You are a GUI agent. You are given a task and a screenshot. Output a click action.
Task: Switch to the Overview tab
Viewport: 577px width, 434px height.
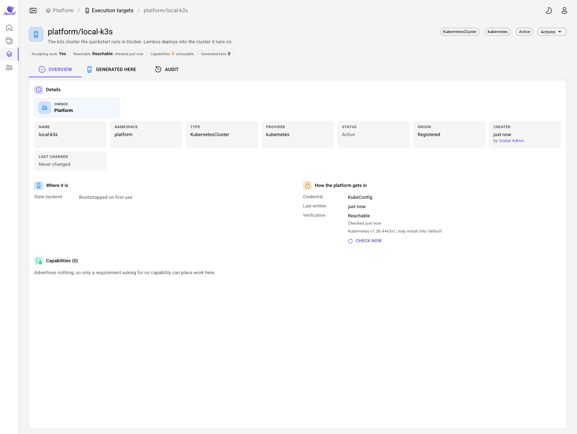coord(55,69)
